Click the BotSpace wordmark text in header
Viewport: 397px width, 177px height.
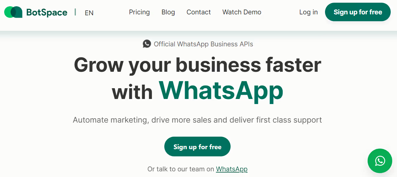point(47,12)
